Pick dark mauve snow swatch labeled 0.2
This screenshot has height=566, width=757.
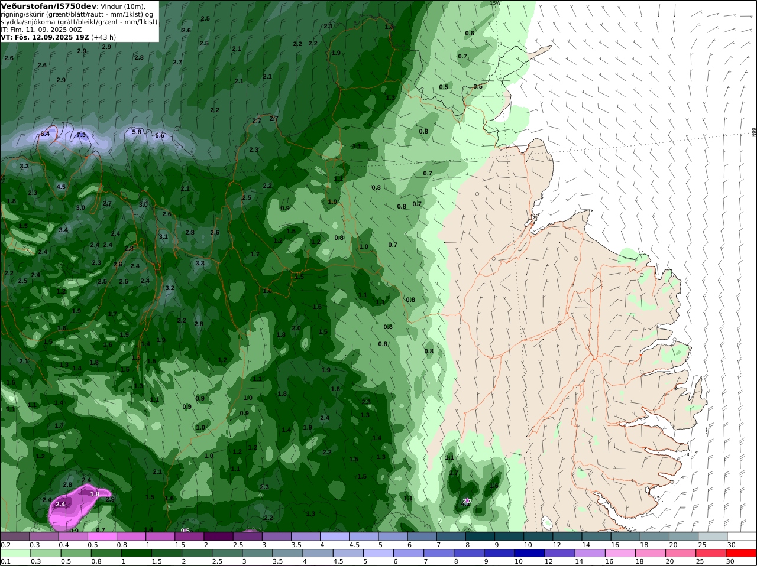pos(15,536)
